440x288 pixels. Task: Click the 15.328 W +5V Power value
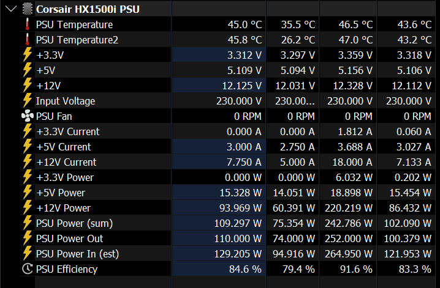pyautogui.click(x=241, y=193)
